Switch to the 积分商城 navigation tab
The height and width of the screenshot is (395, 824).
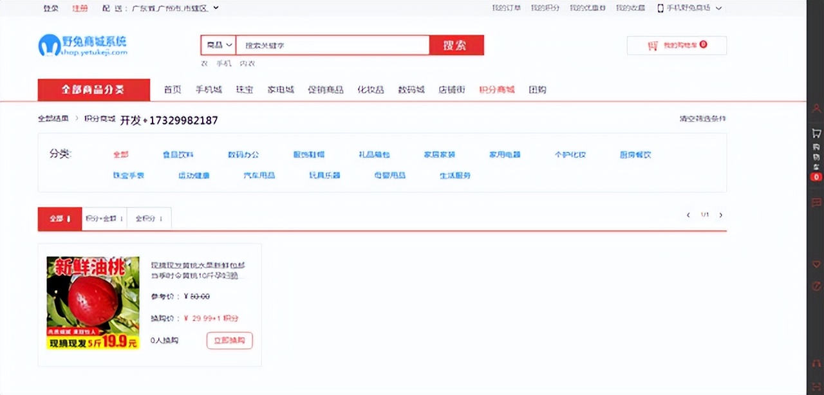point(497,89)
